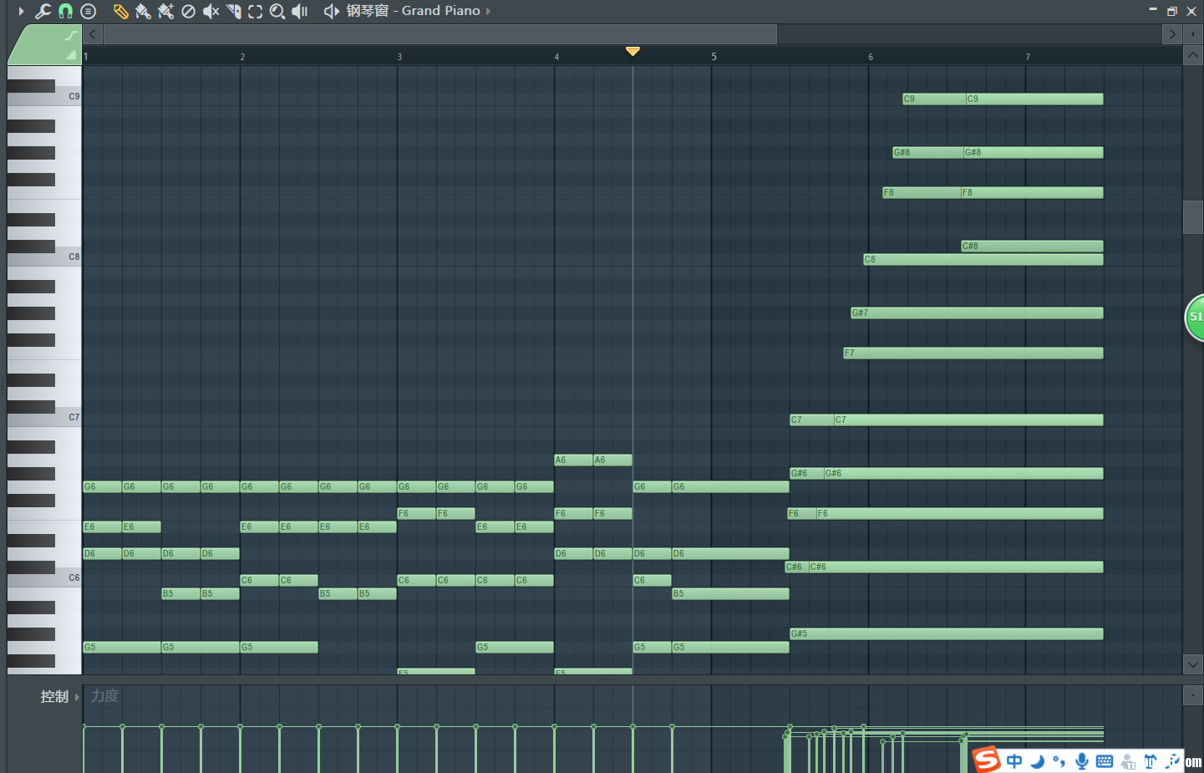
Task: Select the paint brush tool with star
Action: [x=165, y=11]
